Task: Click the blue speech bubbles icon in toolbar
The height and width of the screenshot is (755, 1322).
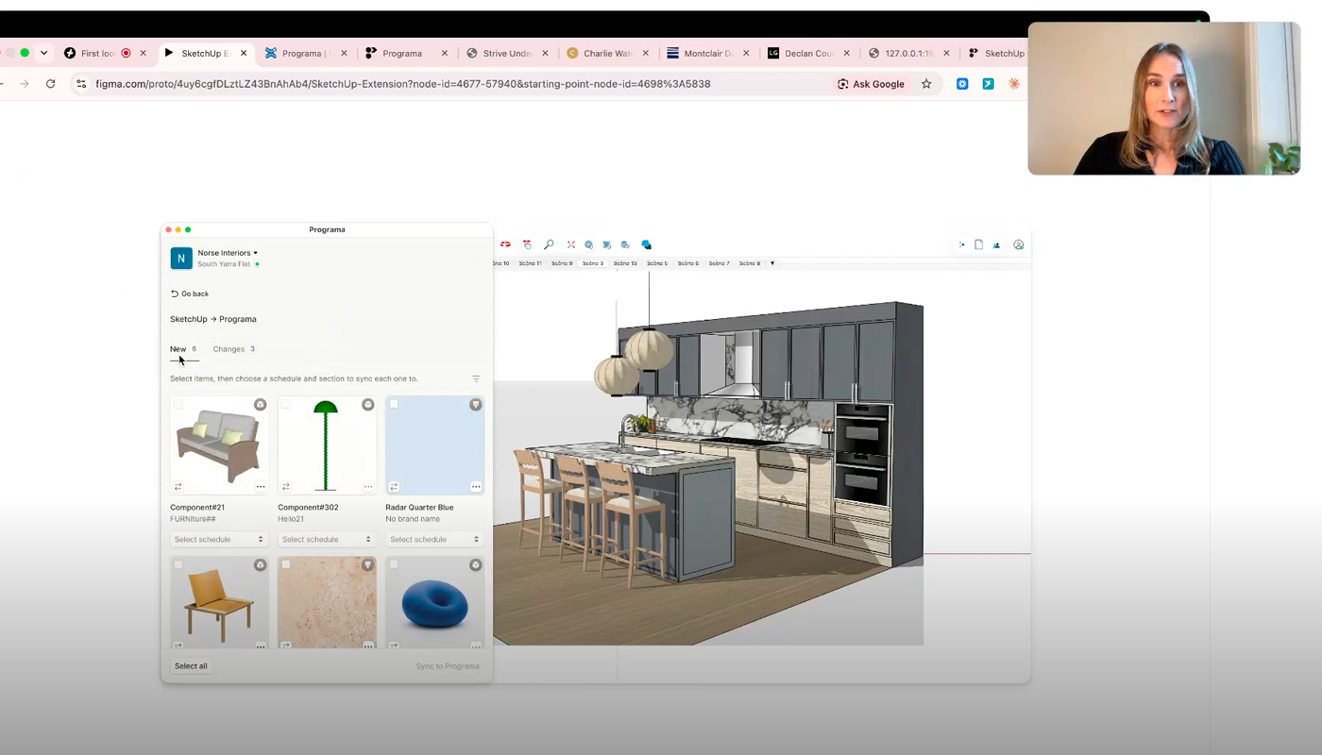Action: click(647, 244)
